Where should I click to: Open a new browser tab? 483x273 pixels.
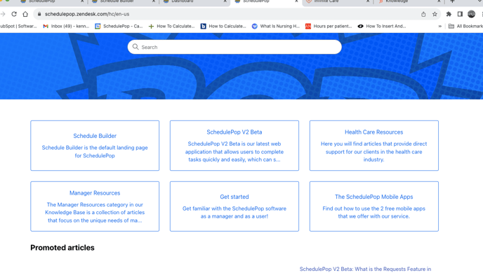452,1
